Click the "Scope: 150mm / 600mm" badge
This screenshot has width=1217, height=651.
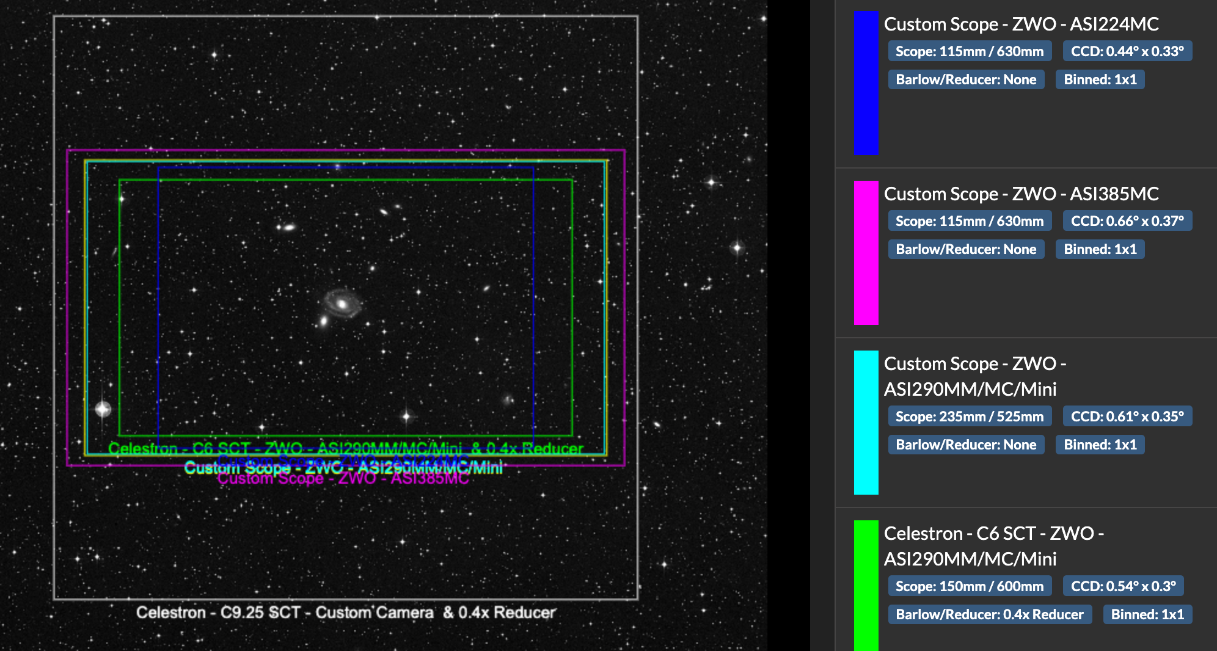[x=970, y=586]
